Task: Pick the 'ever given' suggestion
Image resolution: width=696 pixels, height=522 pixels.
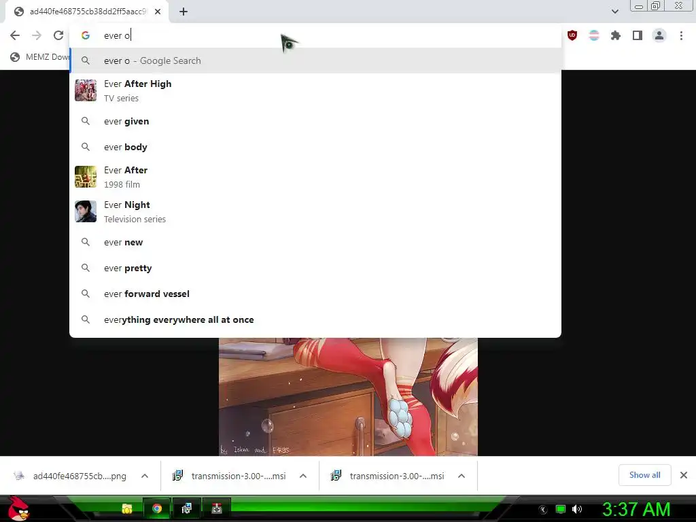Action: pyautogui.click(x=315, y=121)
